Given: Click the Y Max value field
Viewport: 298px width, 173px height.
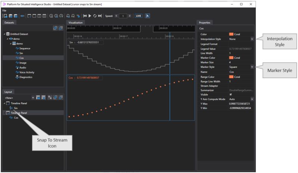Looking at the screenshot, I should point(240,104).
